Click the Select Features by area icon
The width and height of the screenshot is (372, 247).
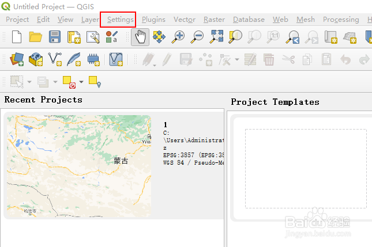point(17,82)
